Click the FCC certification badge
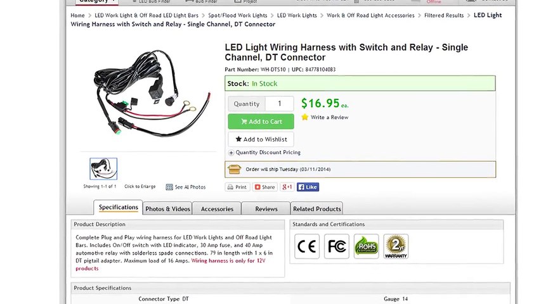 point(337,246)
